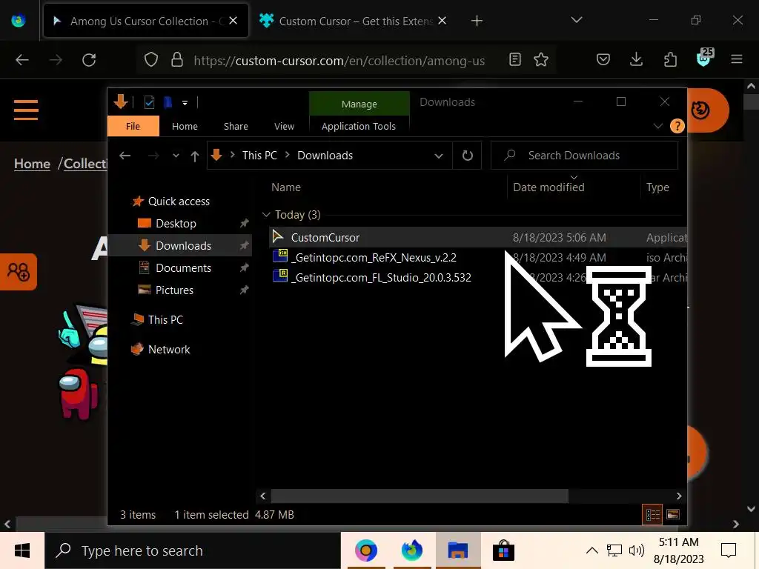Open the Home ribbon tab
This screenshot has height=569, width=759.
click(x=185, y=126)
